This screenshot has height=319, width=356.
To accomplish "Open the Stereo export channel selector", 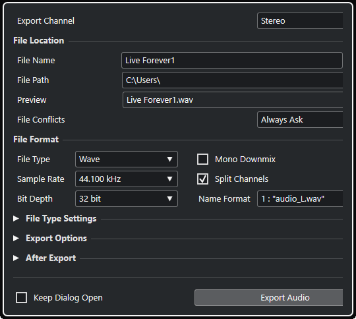I will (300, 21).
